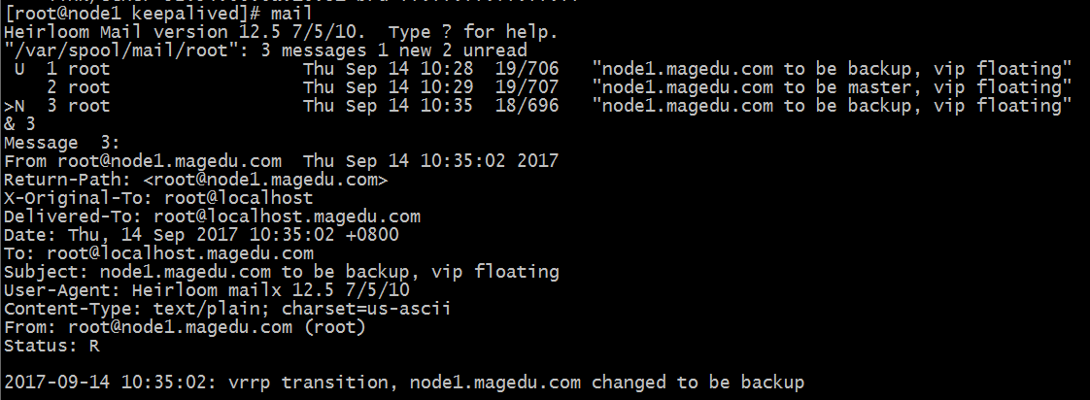The height and width of the screenshot is (400, 1090).
Task: Click the vrrp transition message body
Action: point(404,383)
